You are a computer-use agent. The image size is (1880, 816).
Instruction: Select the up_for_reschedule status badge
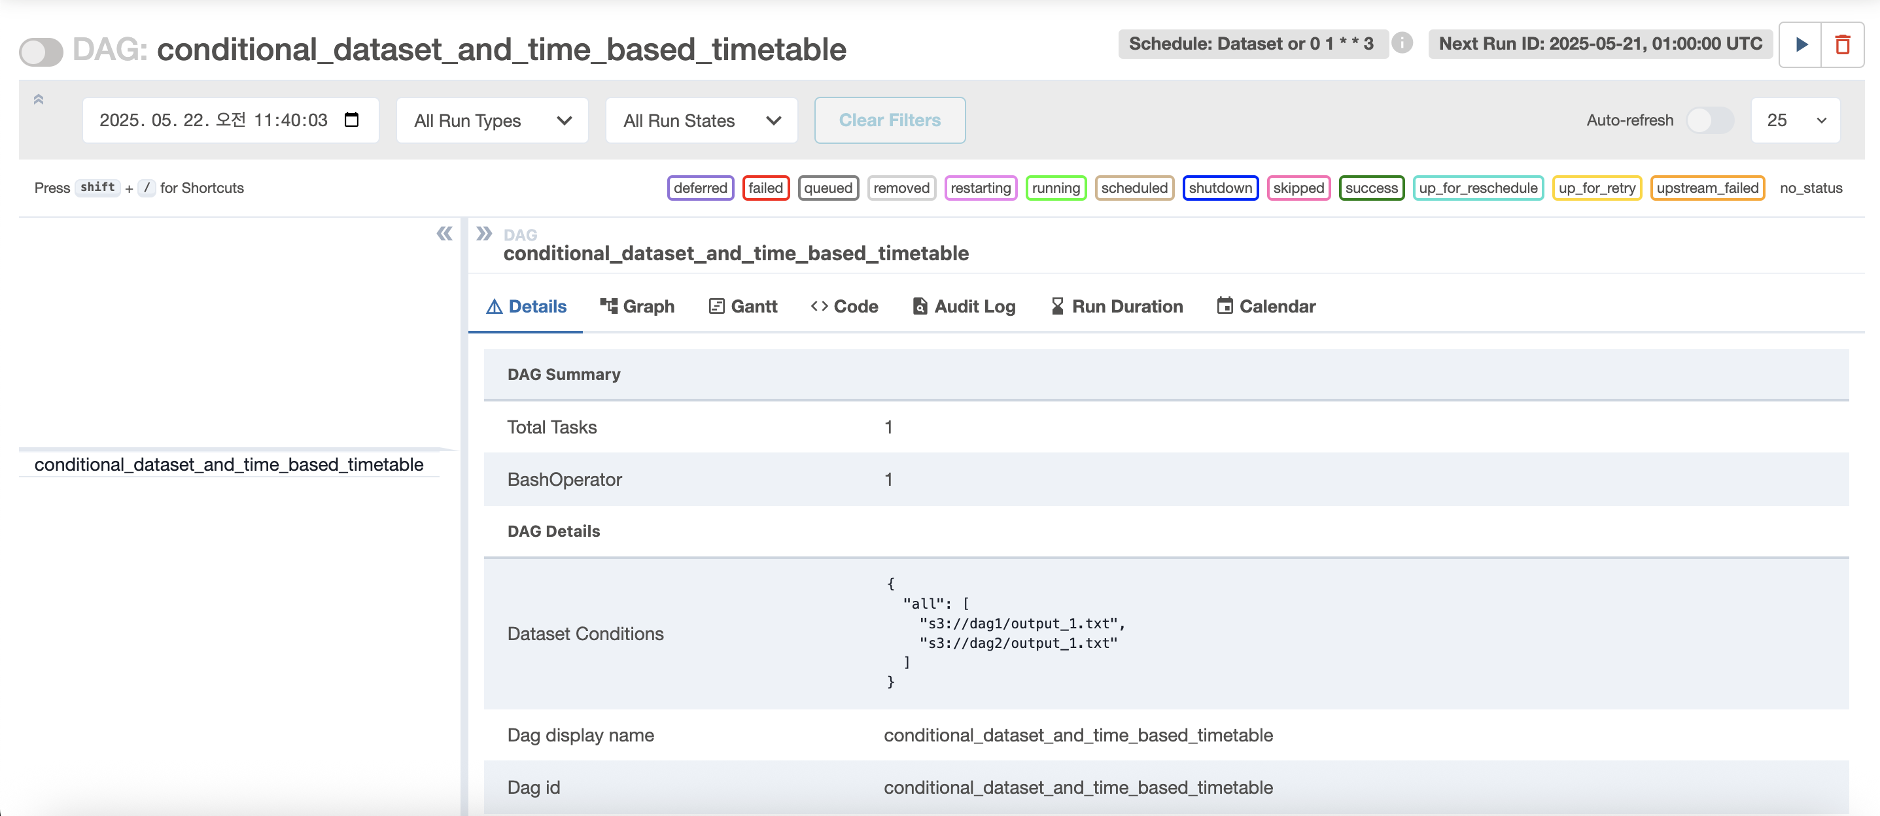(1478, 188)
